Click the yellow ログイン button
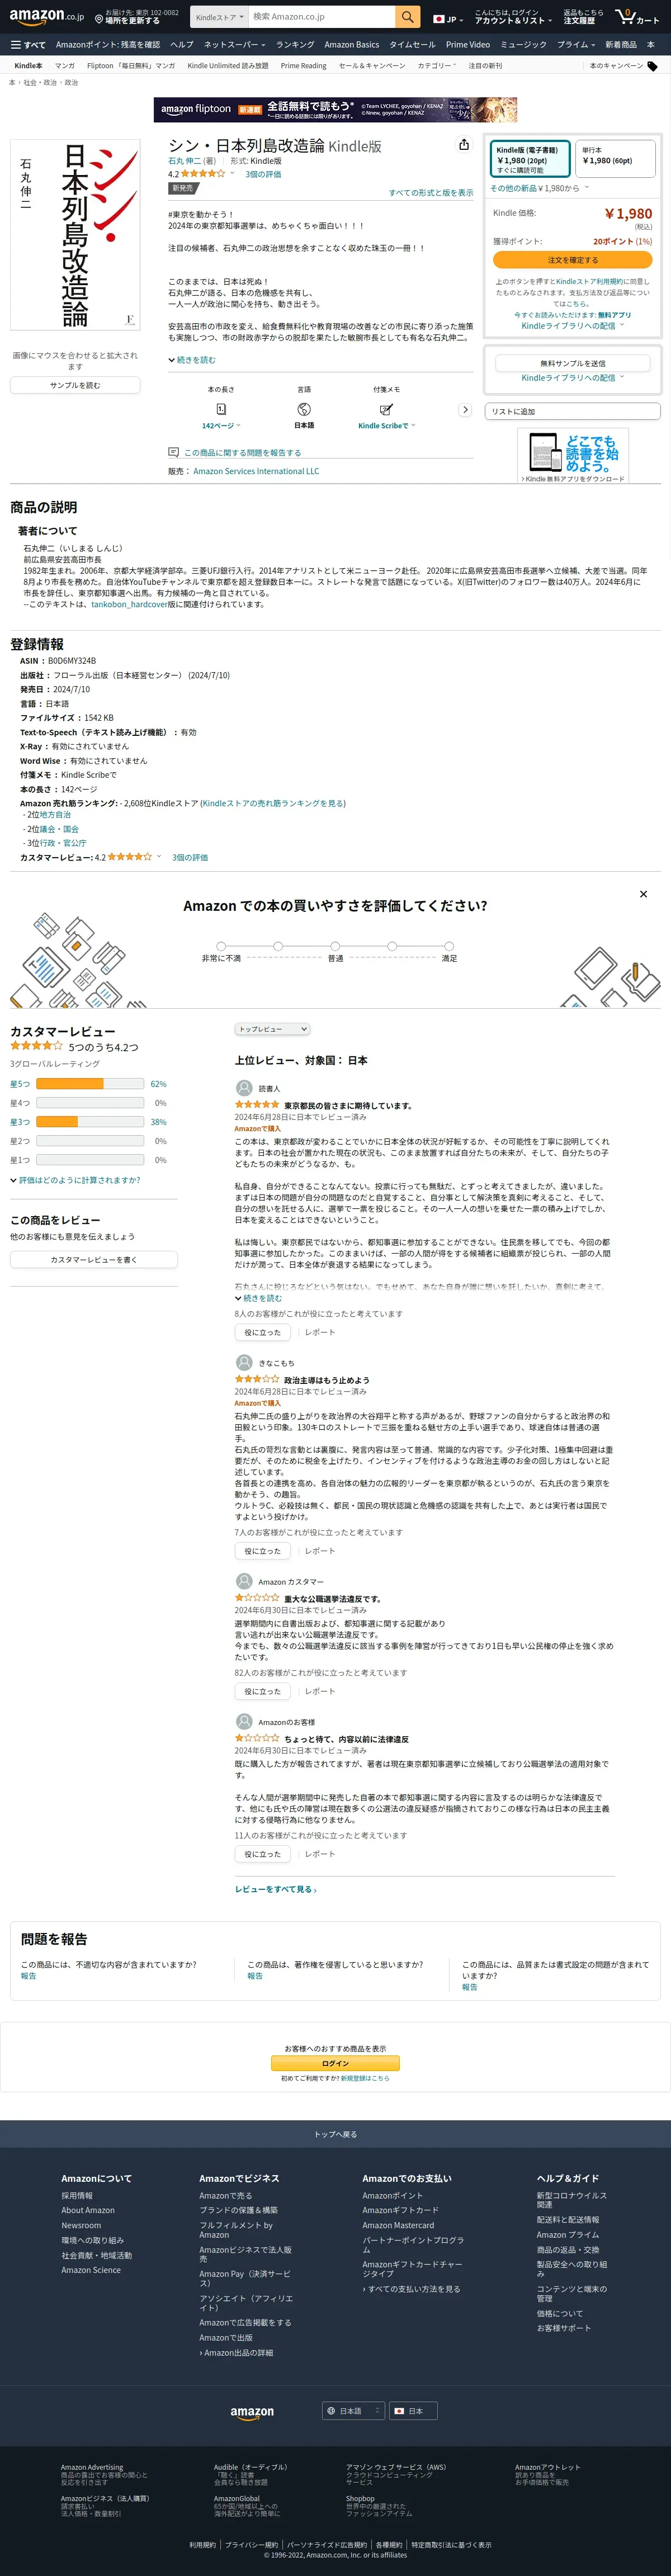 (335, 2063)
